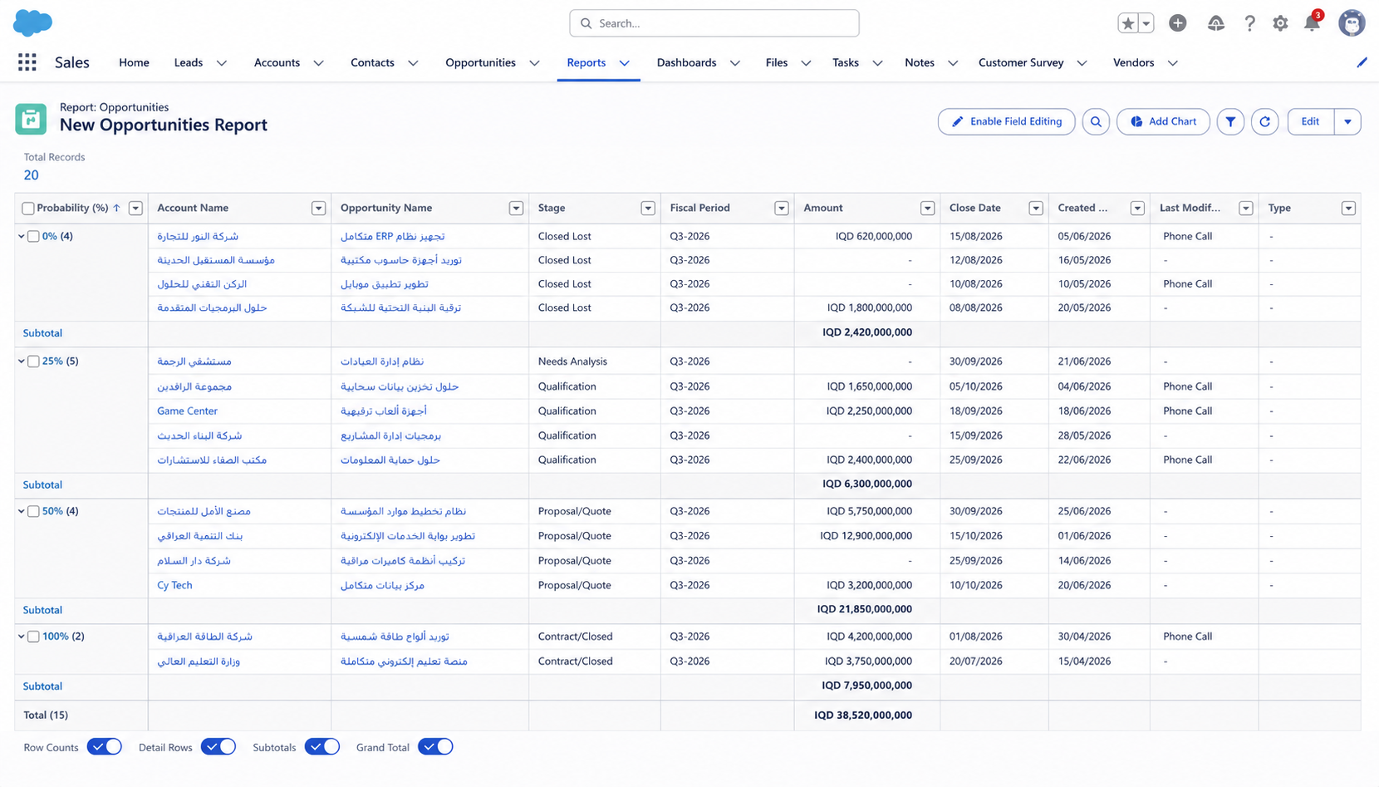Viewport: 1379px width, 787px height.
Task: Open the App Launcher grid icon
Action: (27, 62)
